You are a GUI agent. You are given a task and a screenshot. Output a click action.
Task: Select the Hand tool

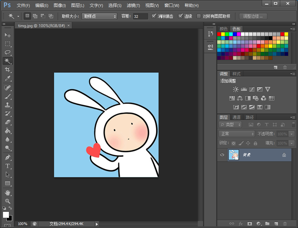coord(7,192)
